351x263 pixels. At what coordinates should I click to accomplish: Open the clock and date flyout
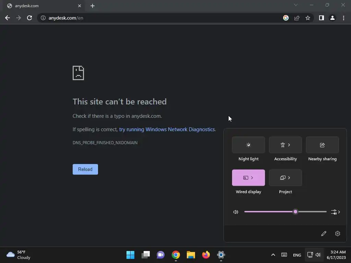[x=336, y=255]
